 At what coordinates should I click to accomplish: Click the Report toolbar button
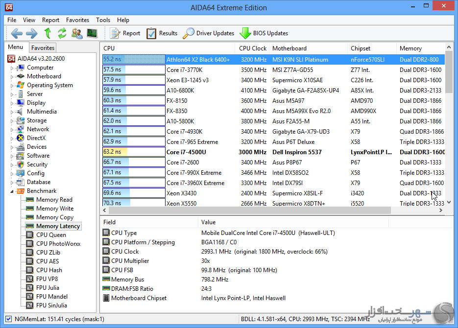[125, 33]
